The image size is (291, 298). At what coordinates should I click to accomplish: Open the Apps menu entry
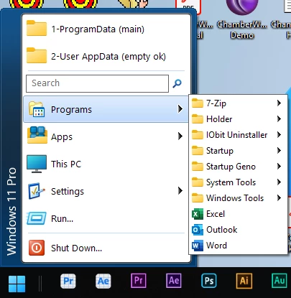[106, 136]
